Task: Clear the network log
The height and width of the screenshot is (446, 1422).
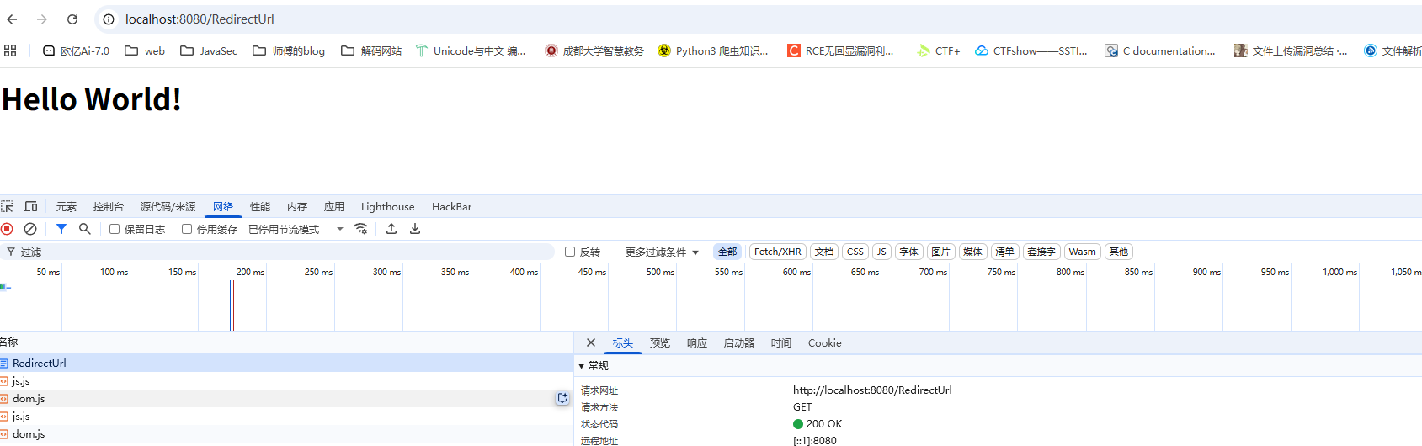Action: [x=30, y=229]
